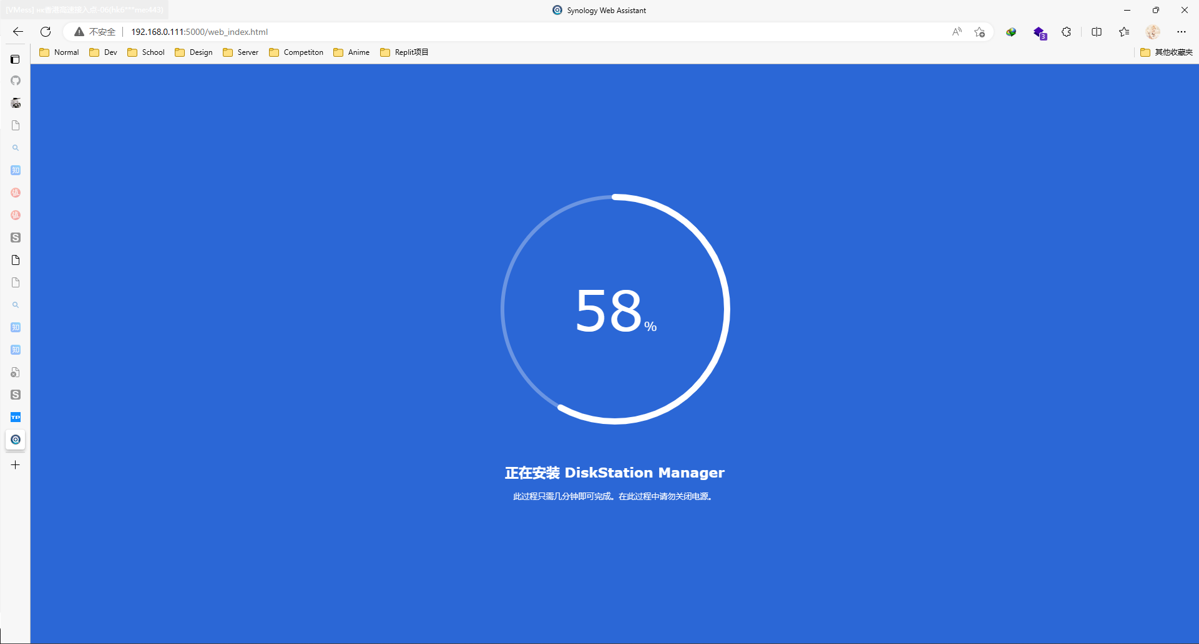Image resolution: width=1199 pixels, height=644 pixels.
Task: Click the Read aloud icon in address bar
Action: tap(957, 32)
